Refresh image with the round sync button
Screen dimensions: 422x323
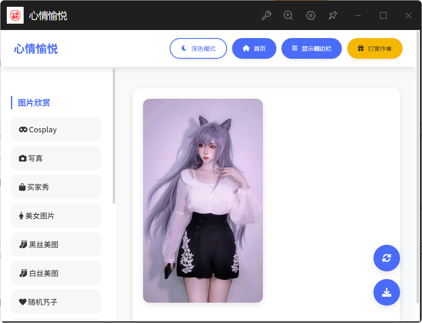point(387,258)
